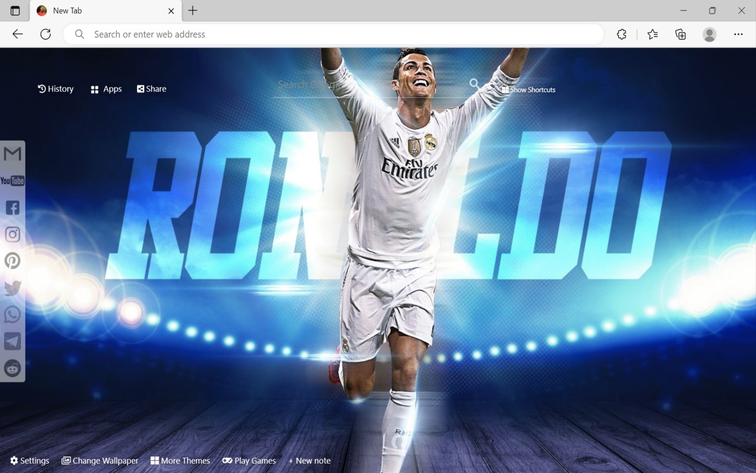This screenshot has height=473, width=756.
Task: Open the Collections panel
Action: (x=680, y=34)
